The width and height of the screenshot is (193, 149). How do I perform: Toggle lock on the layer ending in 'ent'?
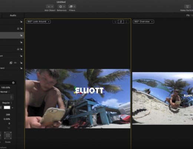point(21,56)
